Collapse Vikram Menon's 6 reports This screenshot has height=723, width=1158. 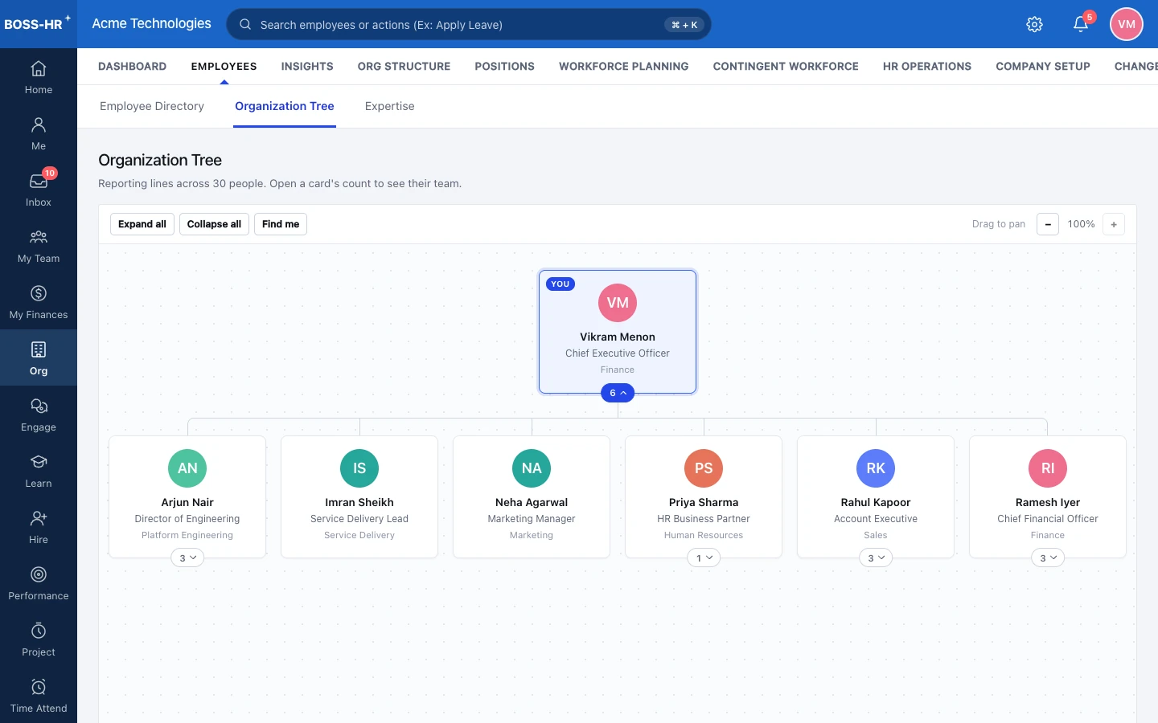[x=618, y=393]
